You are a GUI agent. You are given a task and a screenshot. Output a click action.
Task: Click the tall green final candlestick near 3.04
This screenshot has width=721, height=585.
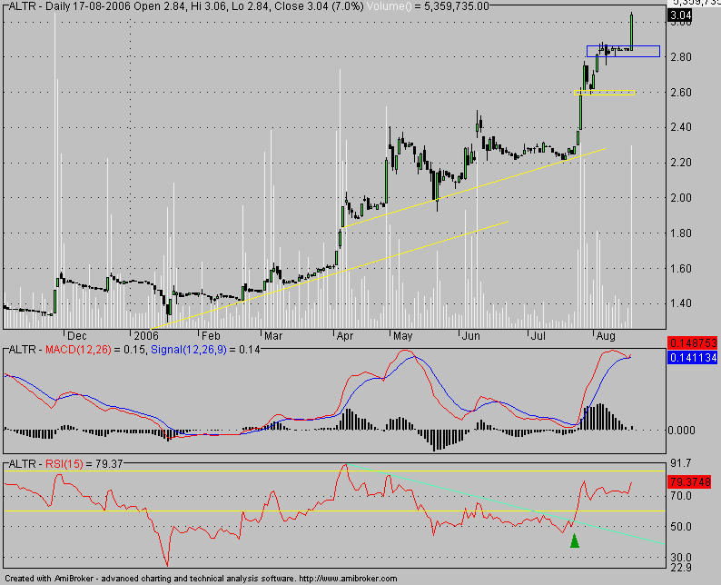[x=632, y=31]
